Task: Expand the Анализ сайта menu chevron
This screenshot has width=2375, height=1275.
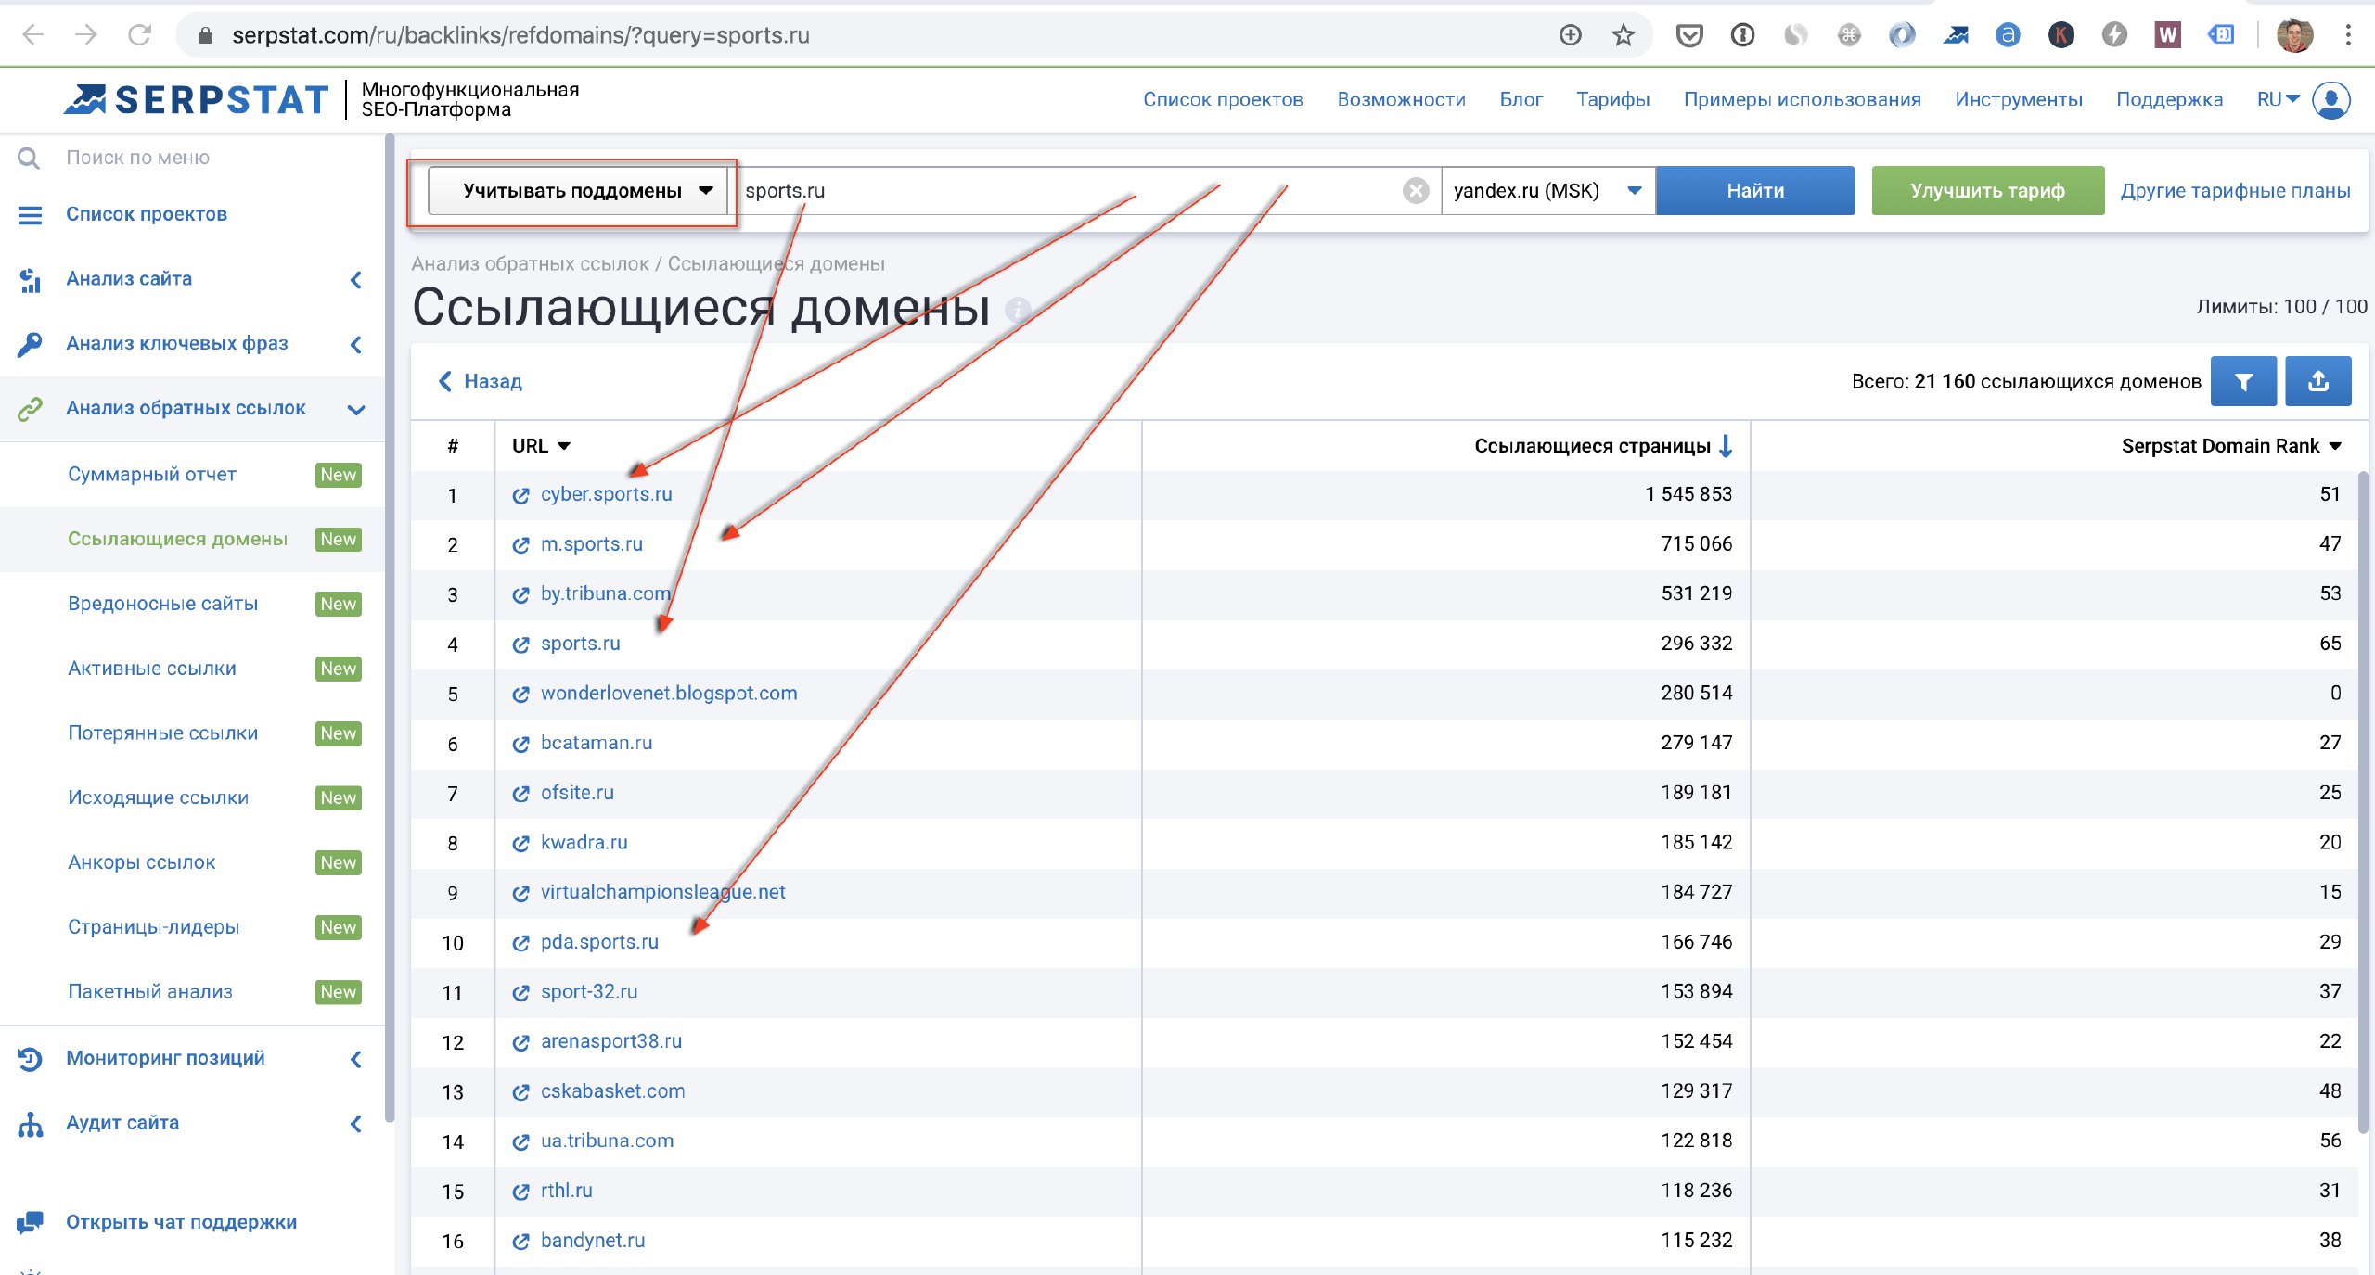Action: coord(356,280)
